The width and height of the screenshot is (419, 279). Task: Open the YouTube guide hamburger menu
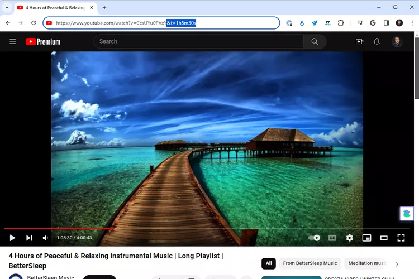pos(13,41)
